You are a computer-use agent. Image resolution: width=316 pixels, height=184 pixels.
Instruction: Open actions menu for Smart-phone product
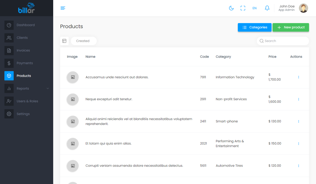[x=298, y=121]
